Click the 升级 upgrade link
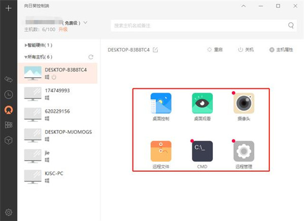 pos(63,30)
